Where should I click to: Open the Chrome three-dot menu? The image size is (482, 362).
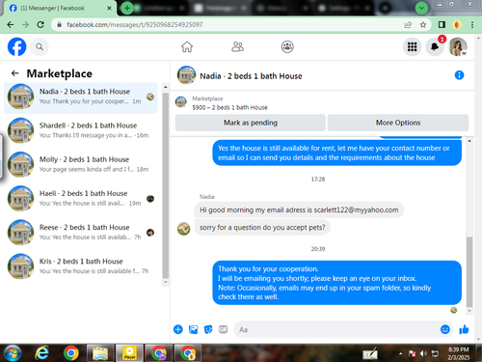pos(472,25)
